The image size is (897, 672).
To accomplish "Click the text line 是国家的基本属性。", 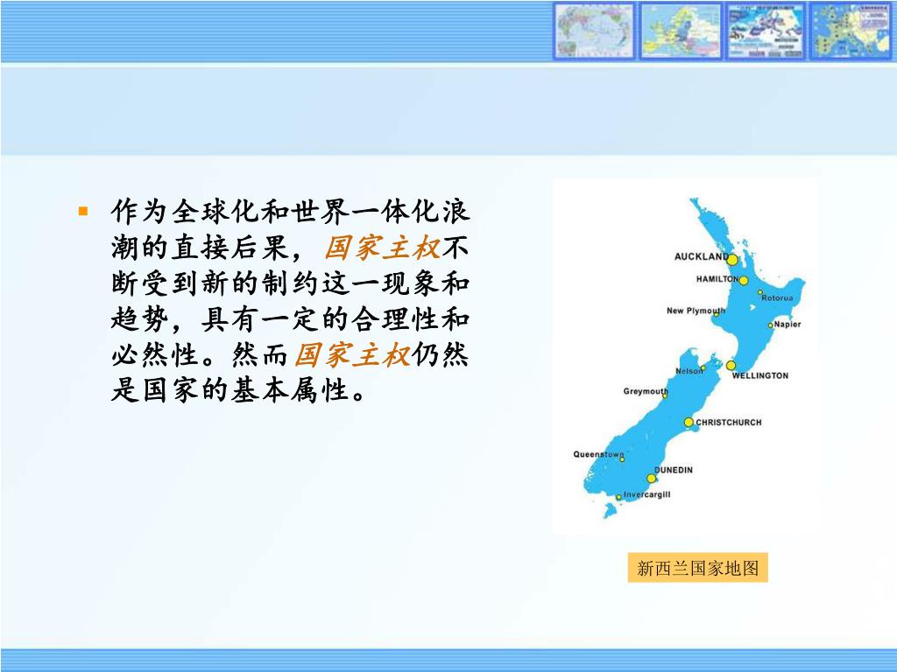I will pyautogui.click(x=238, y=391).
